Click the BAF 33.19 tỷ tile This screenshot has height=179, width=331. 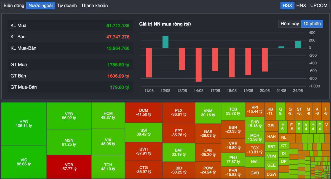click(x=179, y=153)
